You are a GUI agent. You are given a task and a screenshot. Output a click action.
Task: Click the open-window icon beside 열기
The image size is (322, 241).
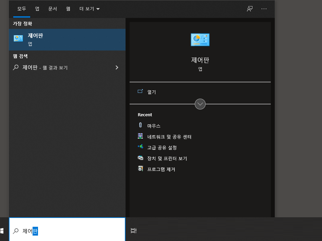point(140,91)
